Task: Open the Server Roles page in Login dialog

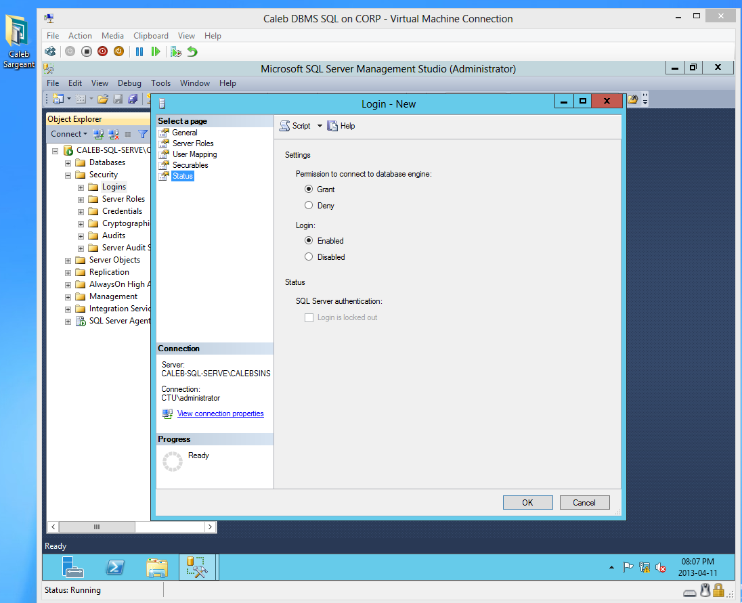Action: pos(193,143)
